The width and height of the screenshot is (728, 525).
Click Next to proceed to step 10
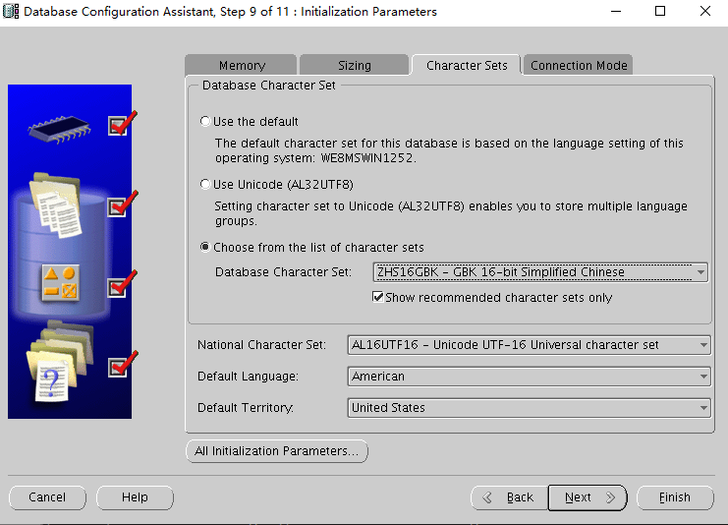pos(588,497)
